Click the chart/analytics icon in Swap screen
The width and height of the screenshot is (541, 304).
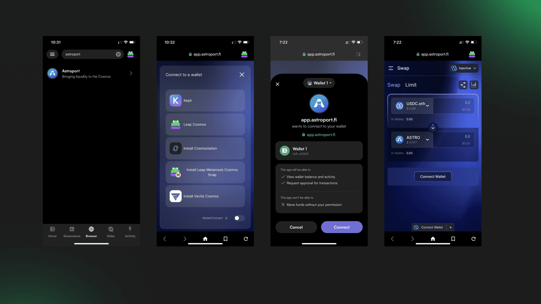[474, 85]
